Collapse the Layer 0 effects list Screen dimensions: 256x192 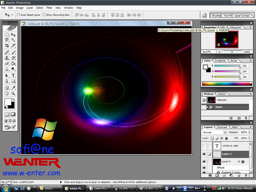pos(238,162)
